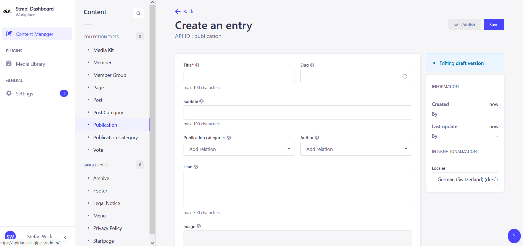Click into the Slug input field
The image size is (523, 246).
(356, 76)
